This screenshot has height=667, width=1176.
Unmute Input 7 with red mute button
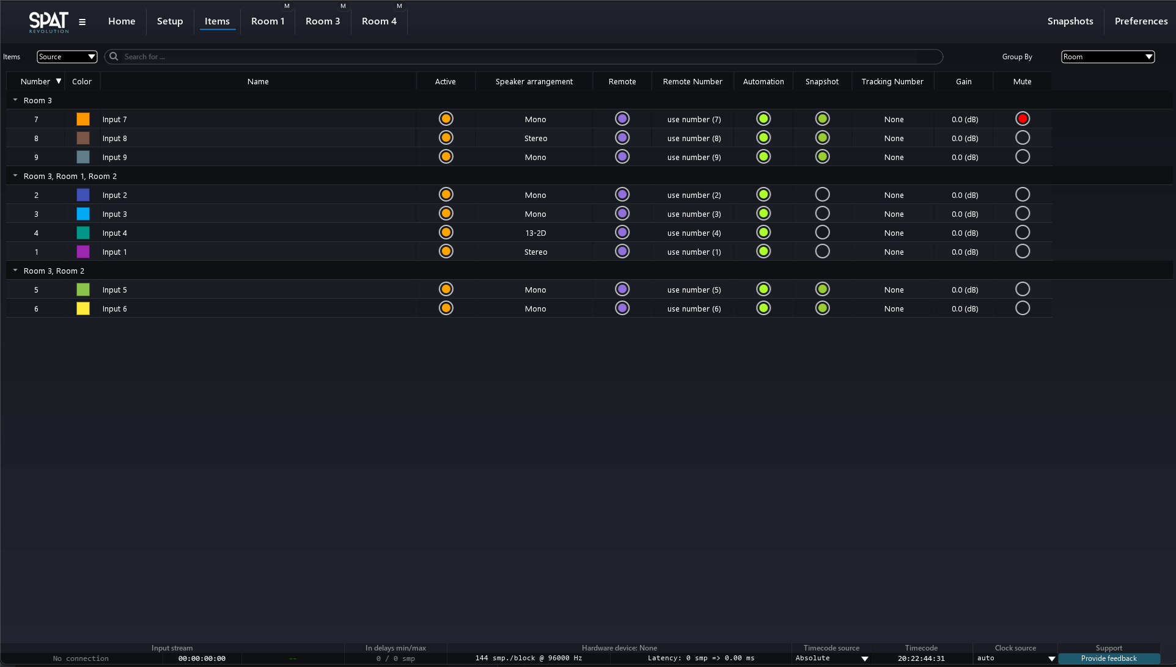pos(1022,119)
